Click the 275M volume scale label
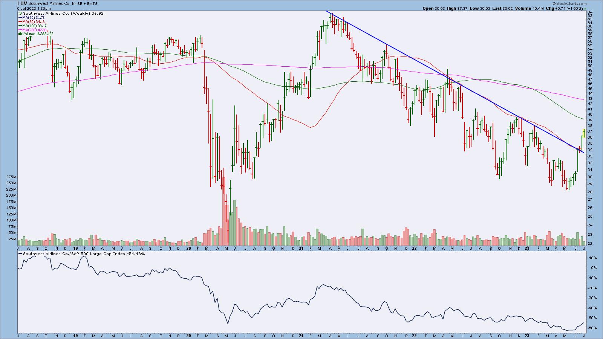The width and height of the screenshot is (603, 339). tap(11, 177)
